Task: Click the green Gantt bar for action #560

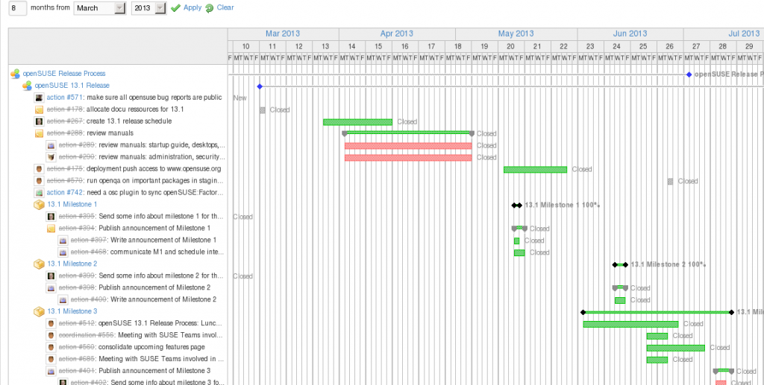Action: [676, 348]
